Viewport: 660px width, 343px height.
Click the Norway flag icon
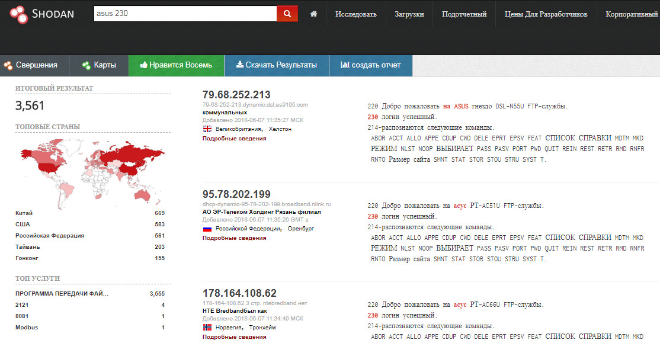[207, 328]
